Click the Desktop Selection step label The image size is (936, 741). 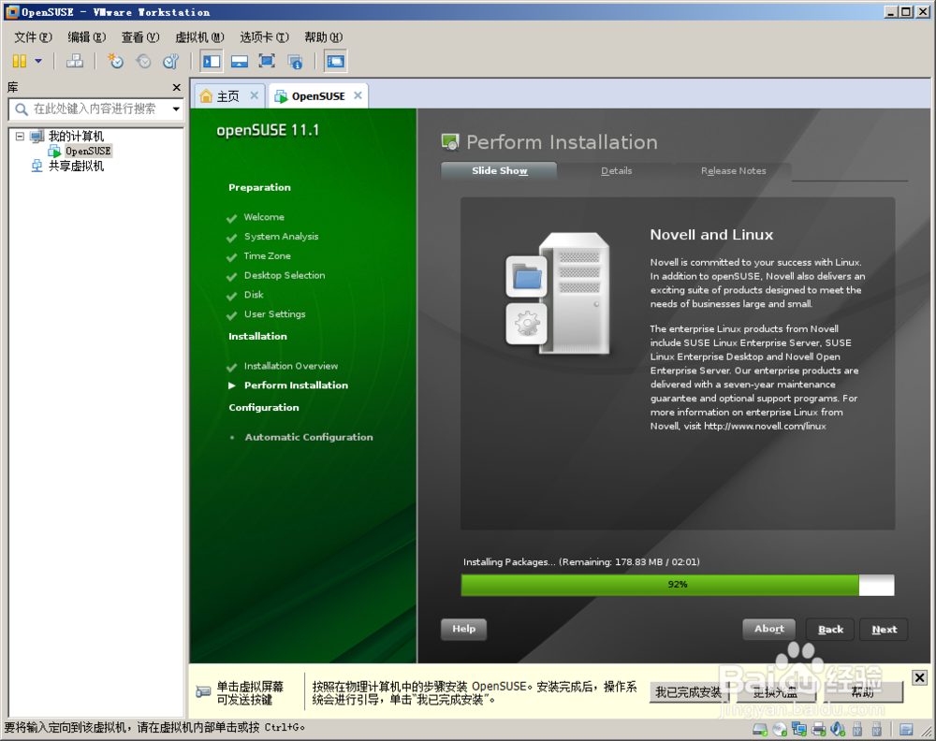tap(285, 275)
